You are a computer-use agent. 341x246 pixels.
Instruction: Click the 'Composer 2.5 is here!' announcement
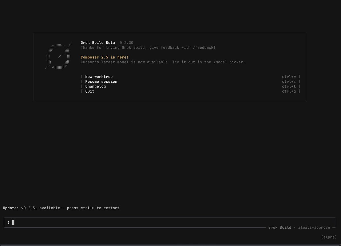click(x=105, y=57)
